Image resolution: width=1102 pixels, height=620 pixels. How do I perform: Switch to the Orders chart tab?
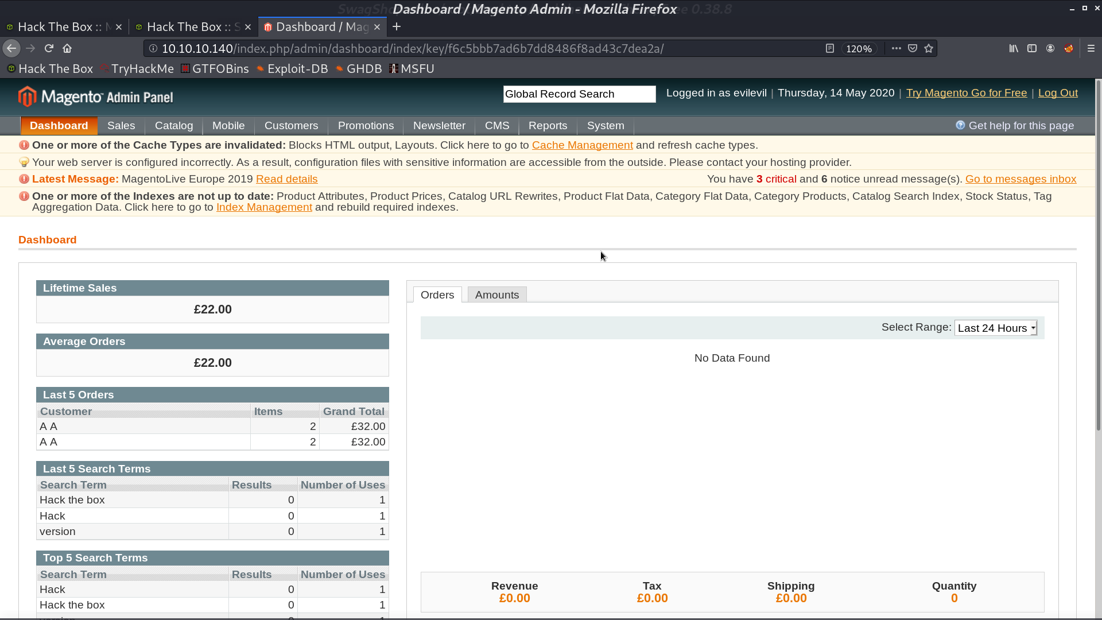pyautogui.click(x=437, y=294)
